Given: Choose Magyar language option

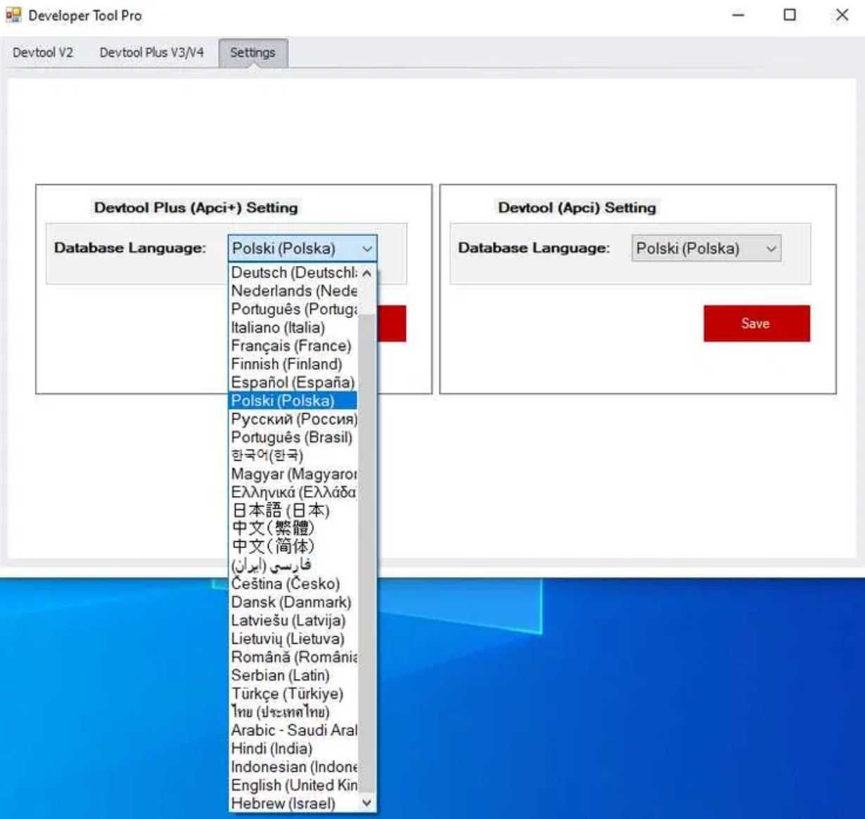Looking at the screenshot, I should [x=294, y=474].
